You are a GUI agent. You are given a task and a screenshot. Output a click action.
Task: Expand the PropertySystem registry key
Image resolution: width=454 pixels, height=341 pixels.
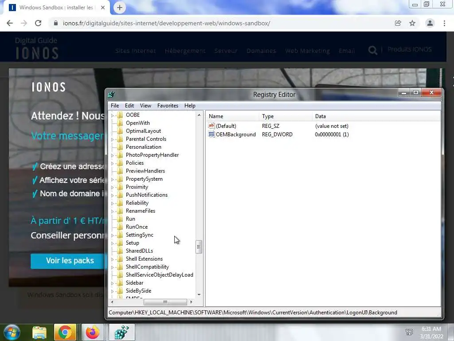[x=112, y=179]
